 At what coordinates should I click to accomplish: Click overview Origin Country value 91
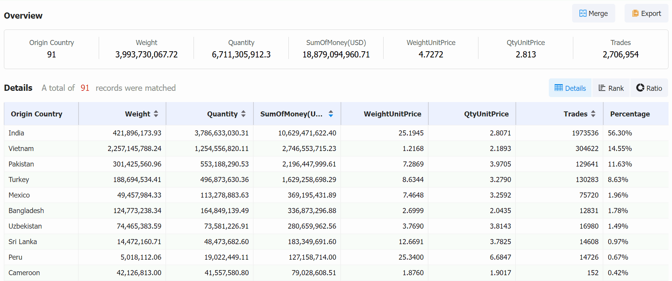point(51,54)
